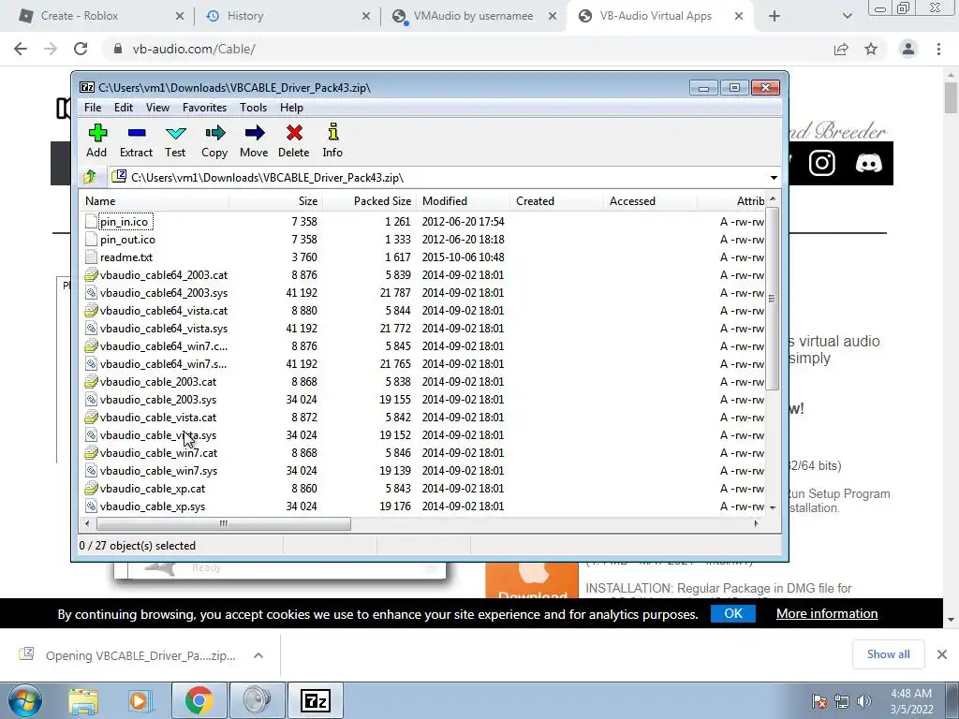Switch to the History tab

288,16
